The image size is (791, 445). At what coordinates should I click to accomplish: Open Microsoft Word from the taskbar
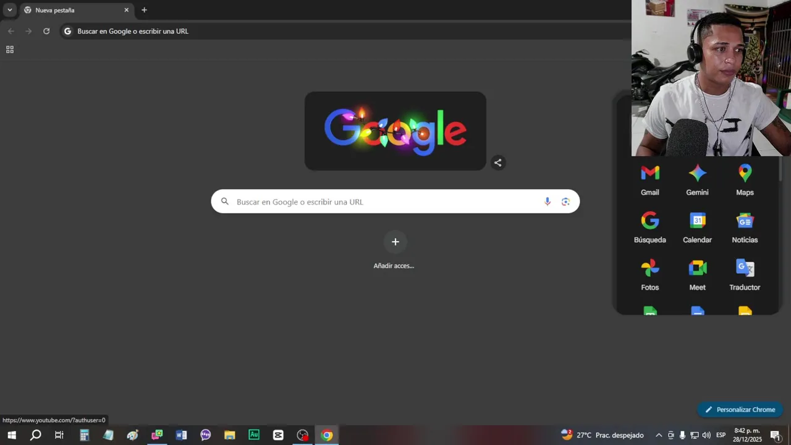[x=181, y=435]
